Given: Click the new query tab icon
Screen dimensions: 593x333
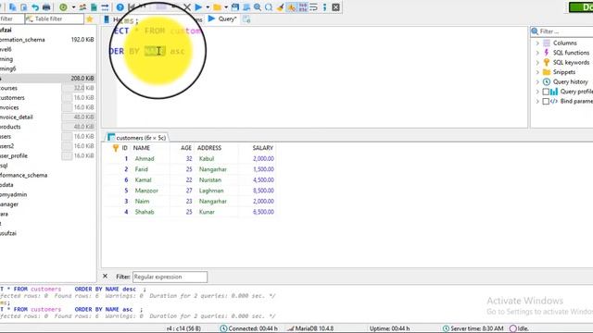Looking at the screenshot, I should [246, 19].
